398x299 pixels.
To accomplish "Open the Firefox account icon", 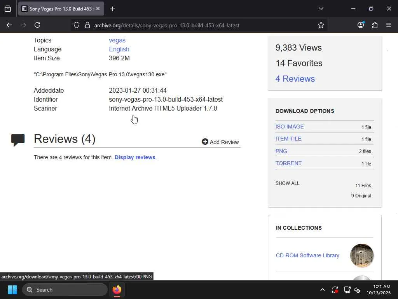I will pos(361,25).
